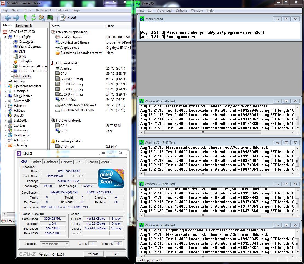The width and height of the screenshot is (304, 264).
Task: Click the OK button in CPU-Z
Action: click(116, 254)
